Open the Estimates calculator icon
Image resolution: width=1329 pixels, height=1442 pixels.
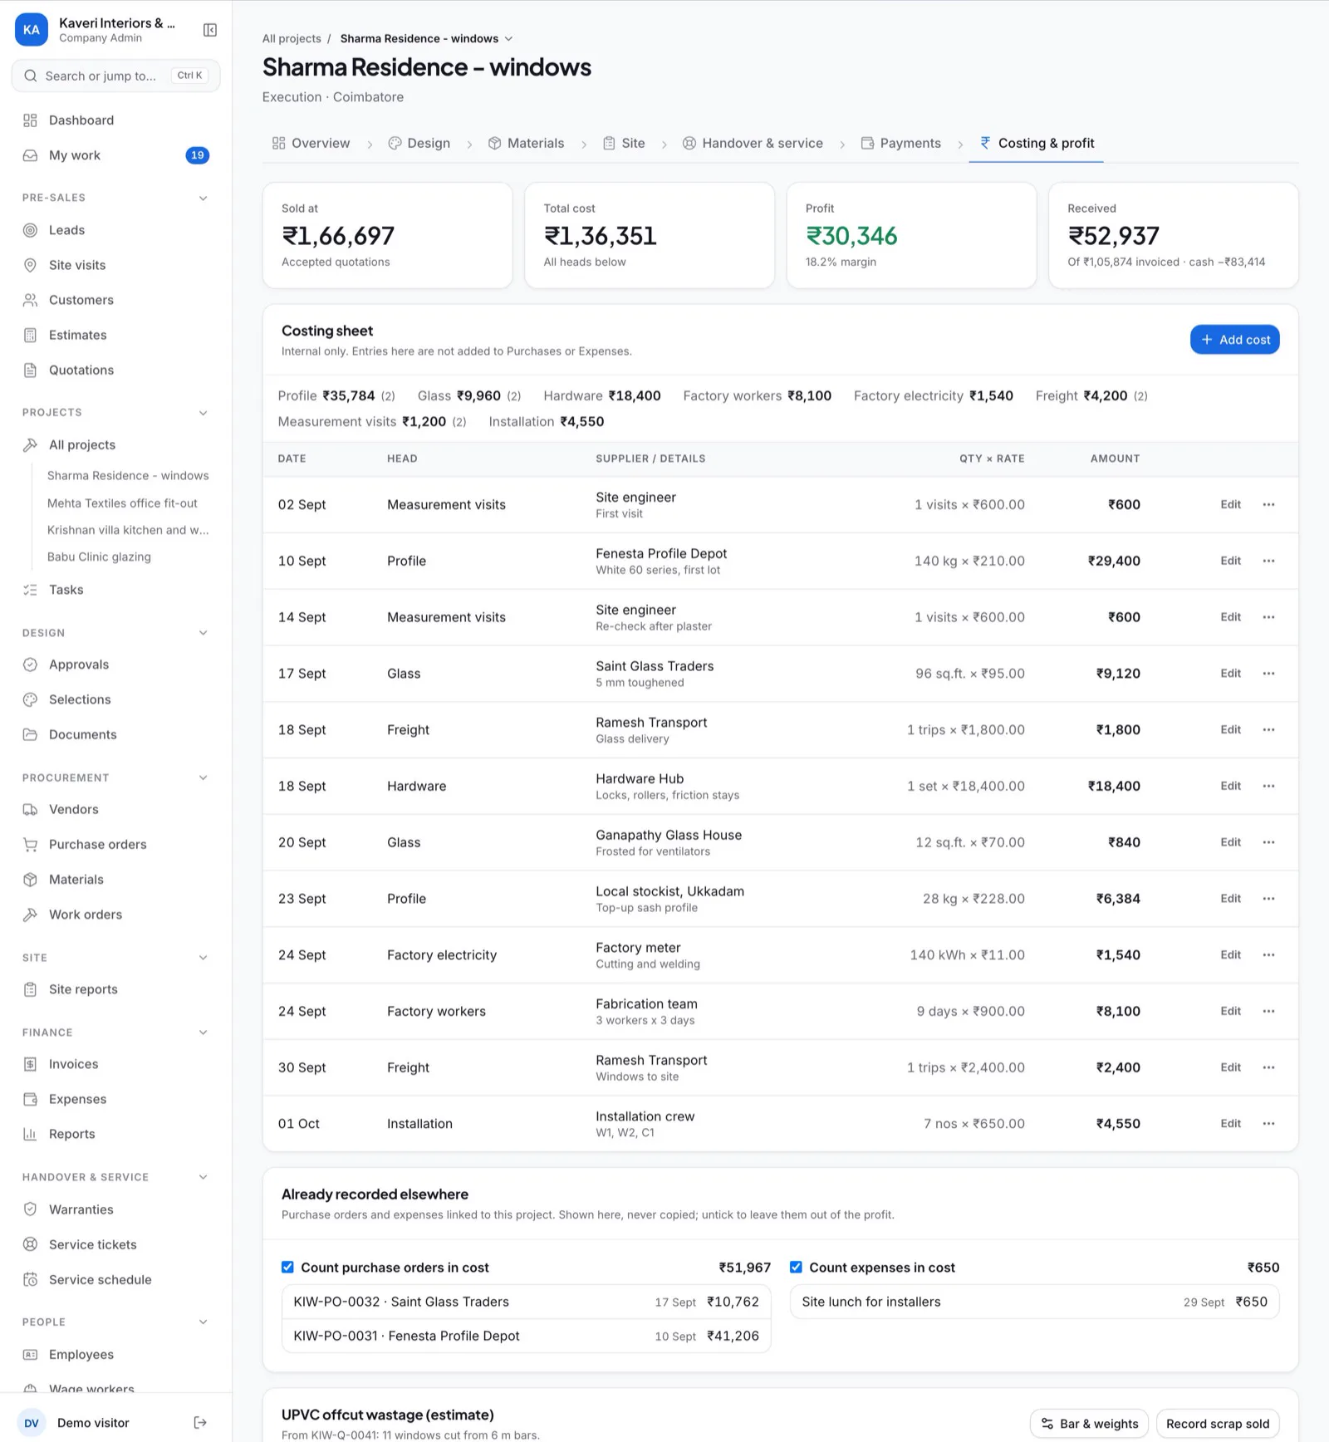[x=31, y=335]
